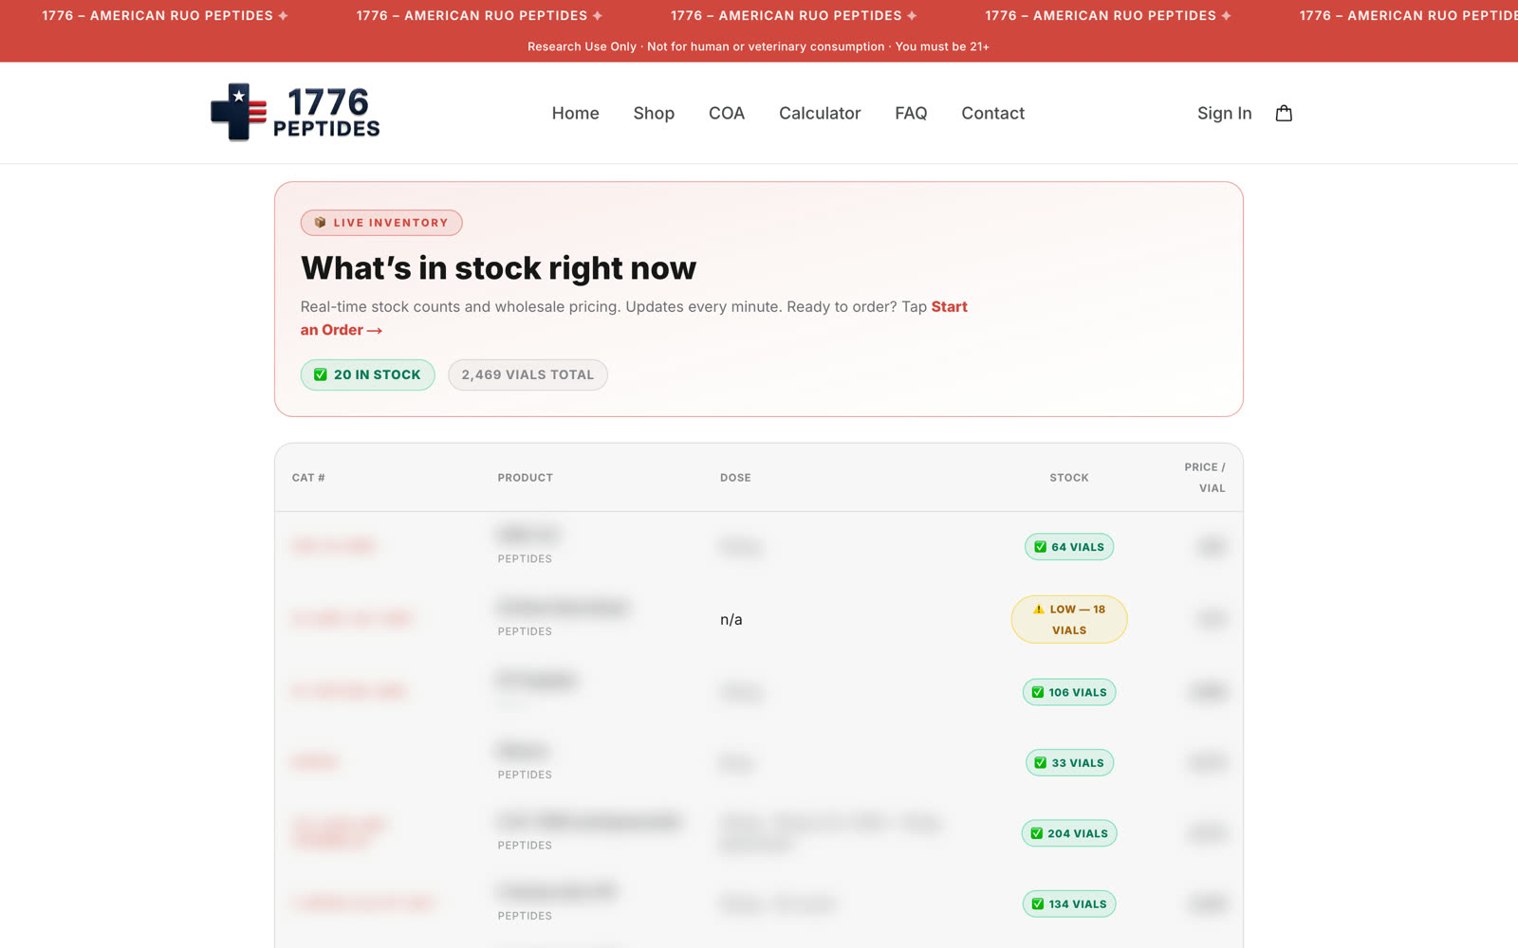Click the 20 In Stock badge
This screenshot has width=1518, height=948.
tap(367, 374)
